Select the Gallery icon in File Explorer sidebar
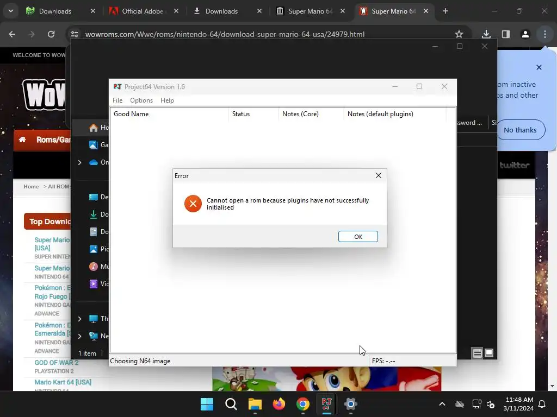Screen dimensions: 557x417 (x=94, y=144)
